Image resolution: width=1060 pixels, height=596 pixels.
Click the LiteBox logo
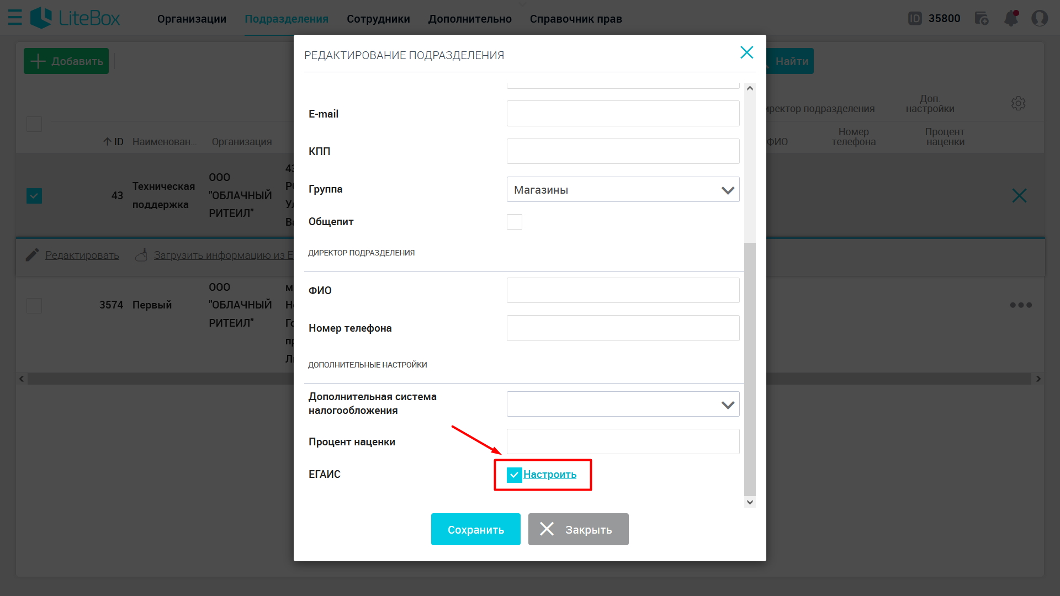(75, 18)
